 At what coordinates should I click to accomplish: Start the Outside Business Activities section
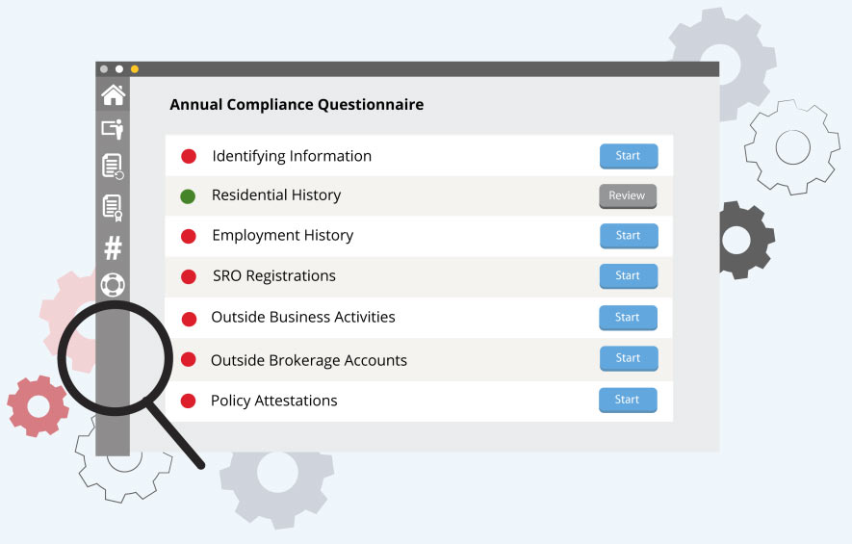point(628,318)
